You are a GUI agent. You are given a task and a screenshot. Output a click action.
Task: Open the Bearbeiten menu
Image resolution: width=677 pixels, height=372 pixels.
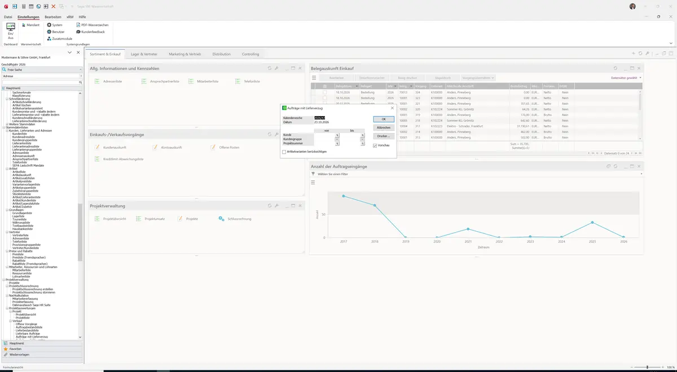53,17
